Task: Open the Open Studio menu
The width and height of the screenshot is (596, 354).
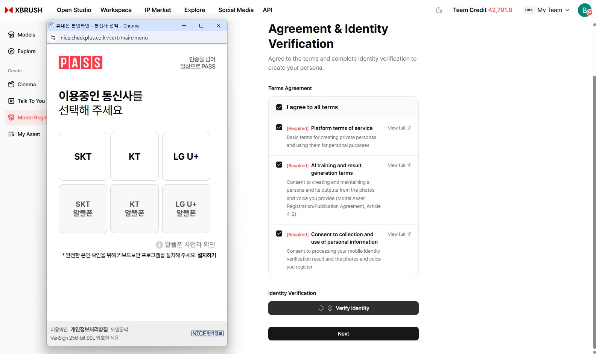Action: tap(74, 10)
